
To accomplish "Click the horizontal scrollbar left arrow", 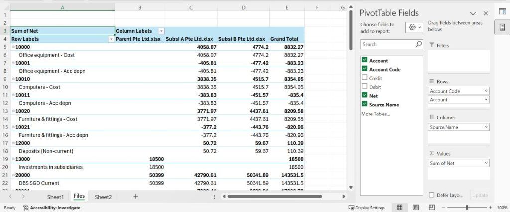I will point(224,197).
